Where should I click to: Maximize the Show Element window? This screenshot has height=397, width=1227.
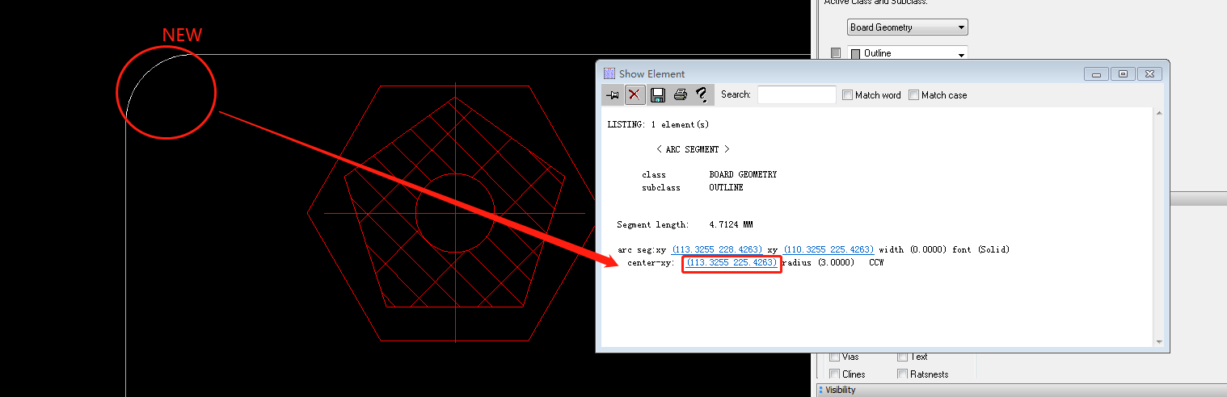(1123, 74)
